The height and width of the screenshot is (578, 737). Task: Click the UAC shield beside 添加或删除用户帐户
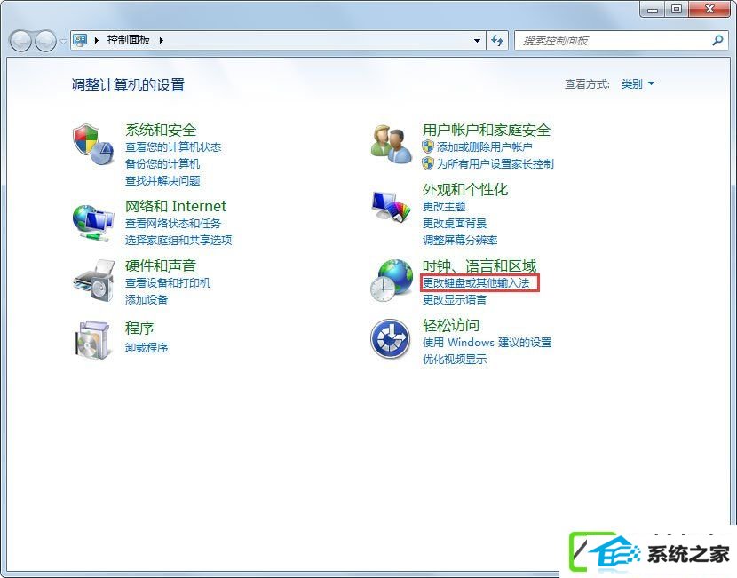click(x=428, y=146)
